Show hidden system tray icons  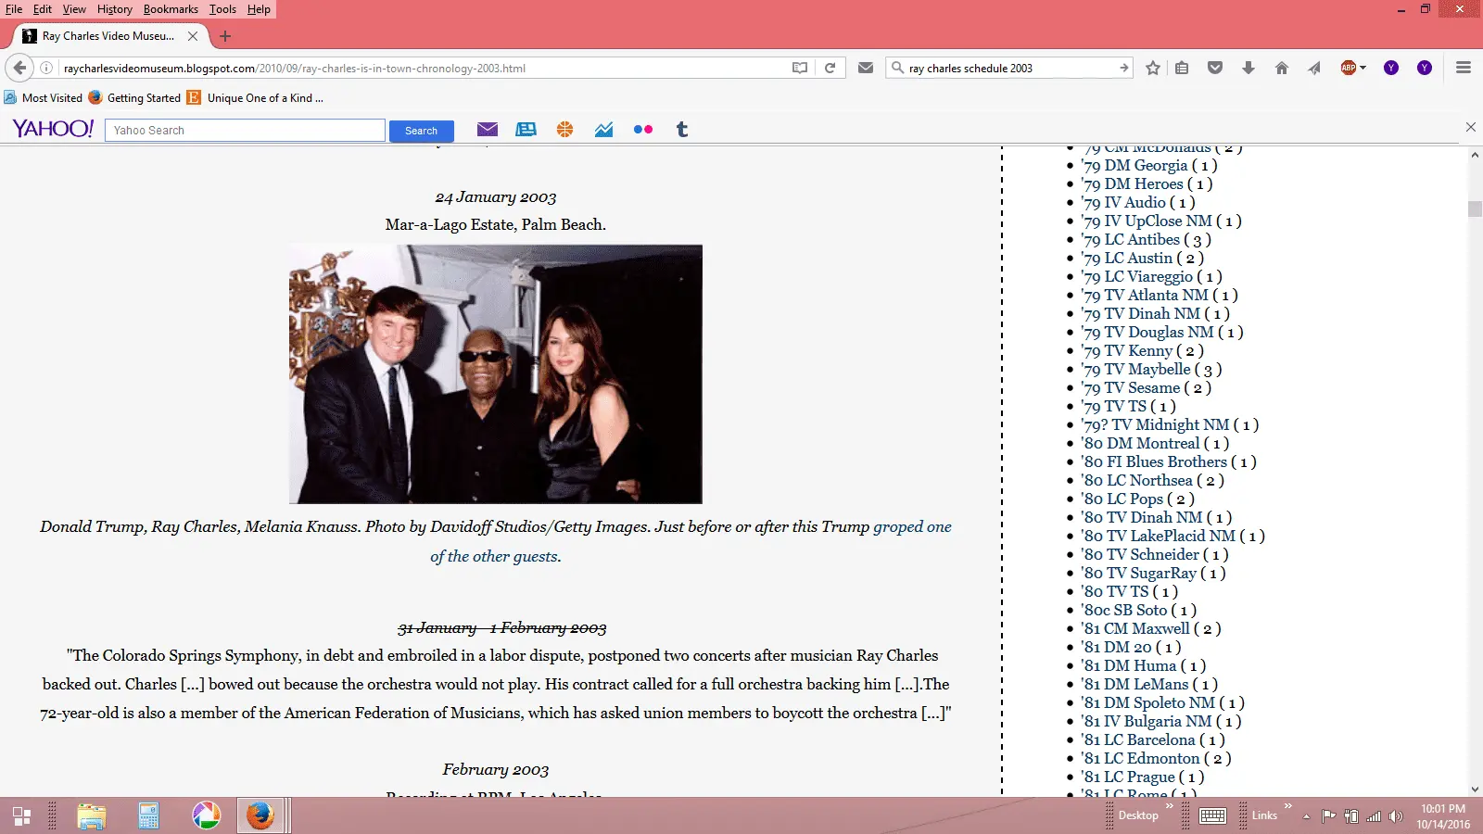coord(1306,816)
